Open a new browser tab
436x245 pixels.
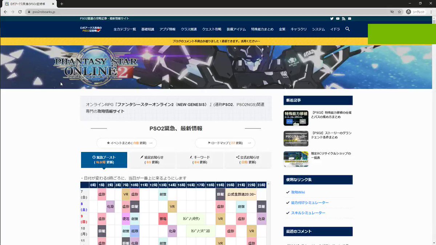tap(61, 4)
